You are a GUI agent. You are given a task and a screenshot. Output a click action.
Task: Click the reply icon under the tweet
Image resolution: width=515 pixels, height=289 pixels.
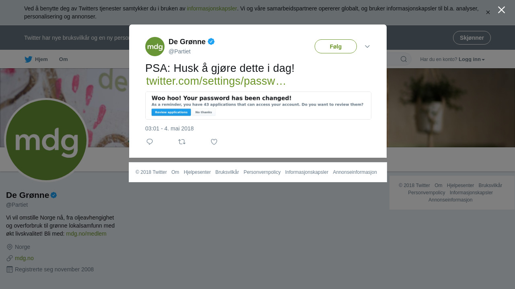pos(150,142)
